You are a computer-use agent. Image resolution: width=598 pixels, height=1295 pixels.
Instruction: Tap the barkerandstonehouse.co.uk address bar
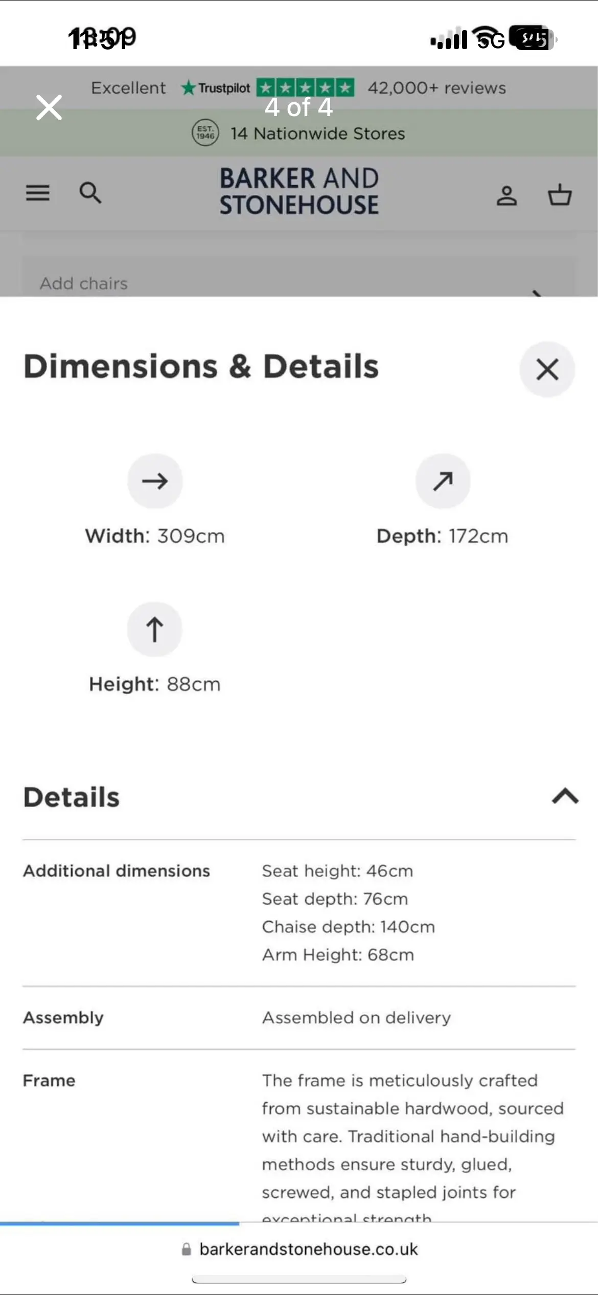pyautogui.click(x=308, y=1249)
